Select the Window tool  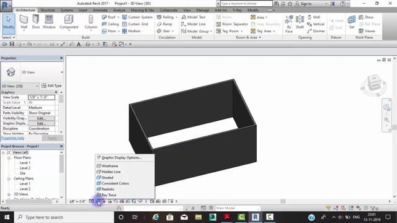49,22
